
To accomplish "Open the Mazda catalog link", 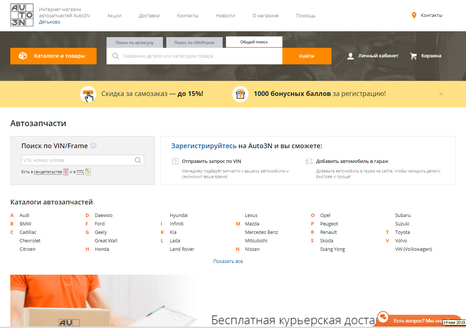I will (252, 224).
